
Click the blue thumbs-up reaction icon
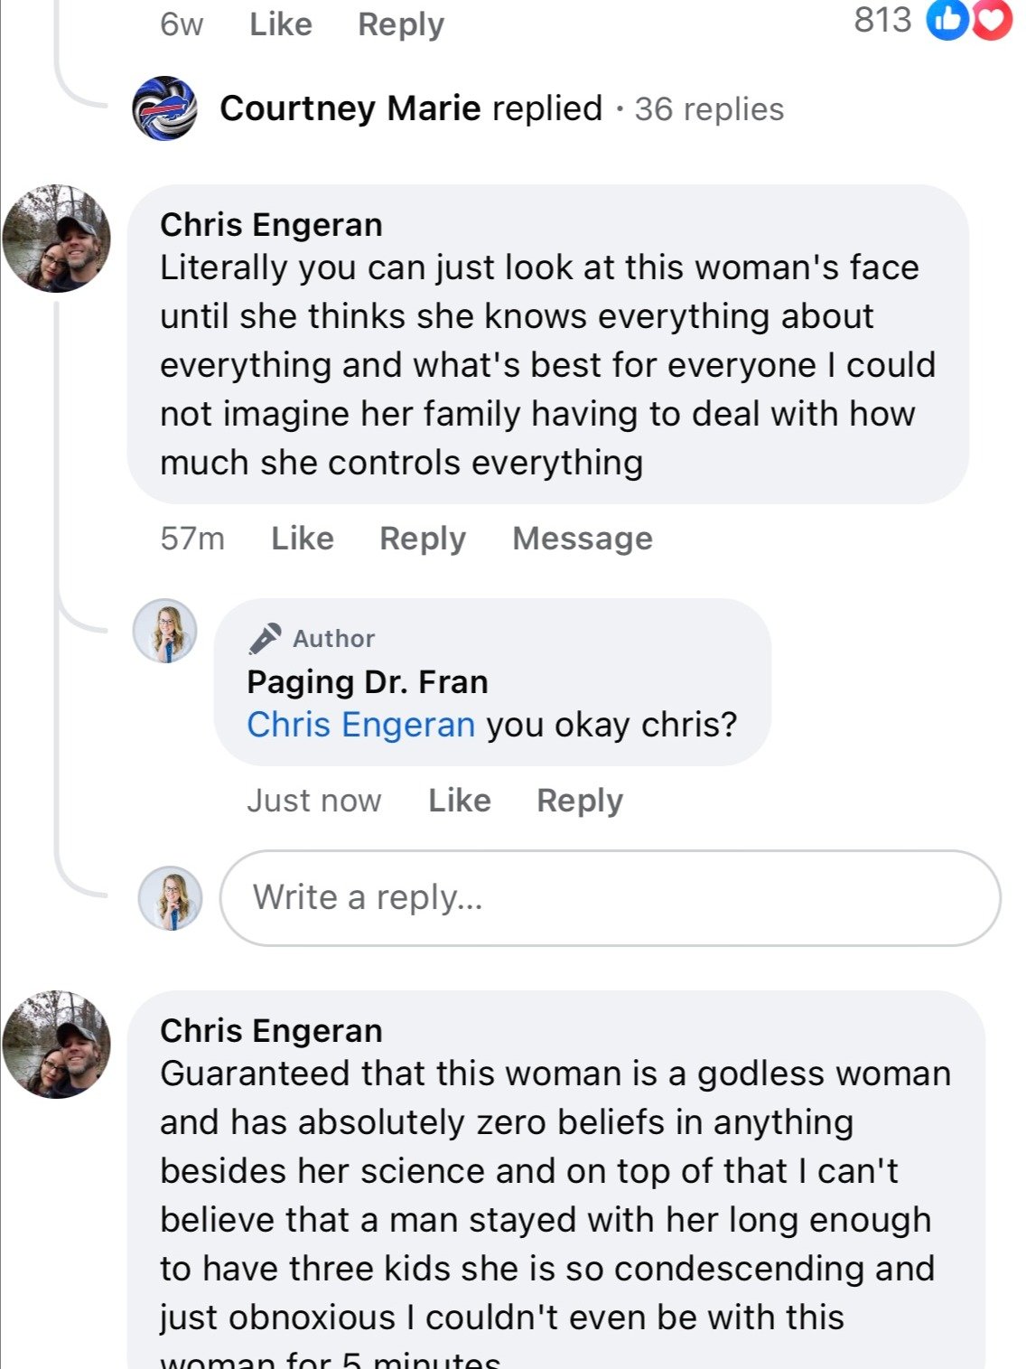[x=947, y=21]
